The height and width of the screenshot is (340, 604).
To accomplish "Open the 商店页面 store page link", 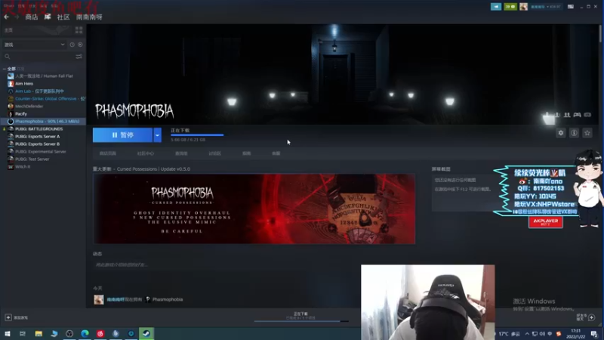I will 107,153.
